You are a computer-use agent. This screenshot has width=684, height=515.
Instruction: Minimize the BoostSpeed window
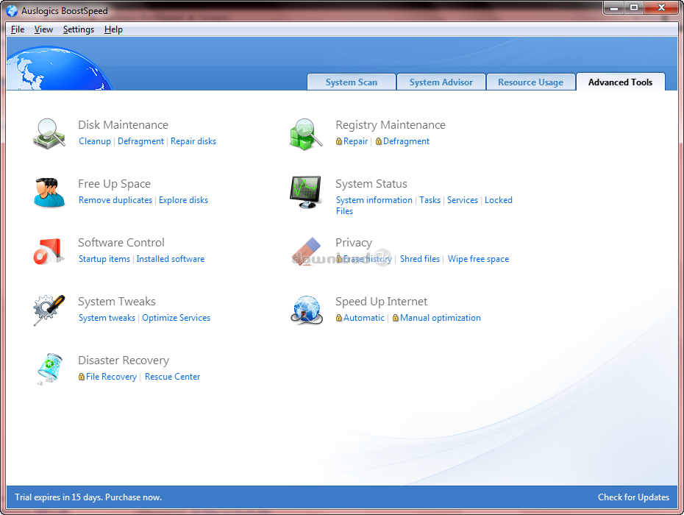(614, 8)
